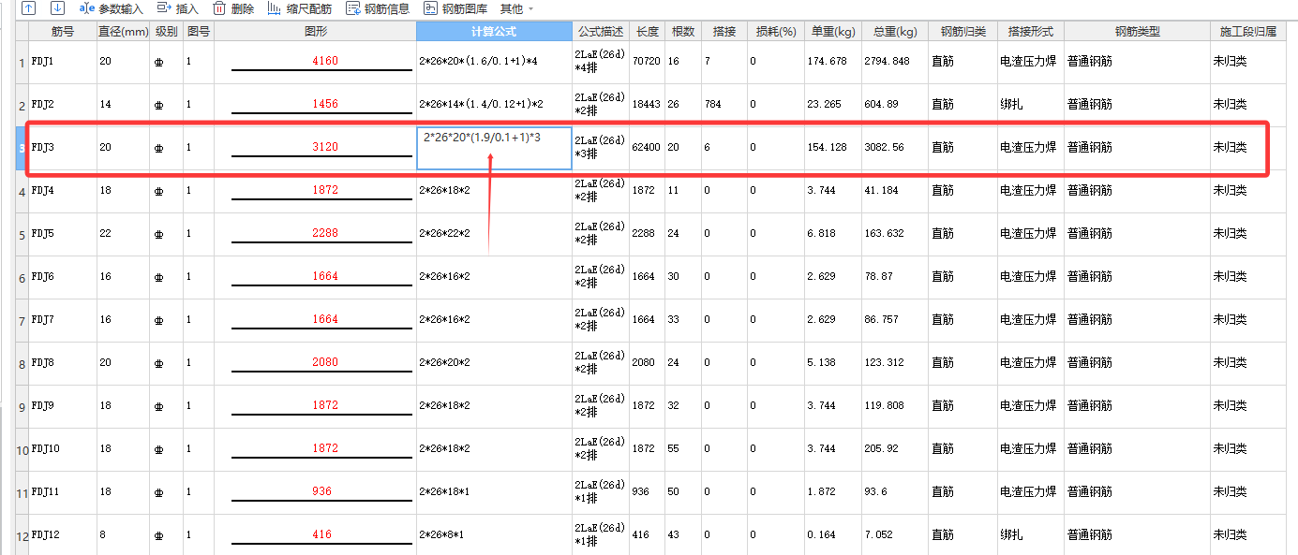Image resolution: width=1298 pixels, height=555 pixels.
Task: Open 钢筋信息 panel
Action: [378, 8]
